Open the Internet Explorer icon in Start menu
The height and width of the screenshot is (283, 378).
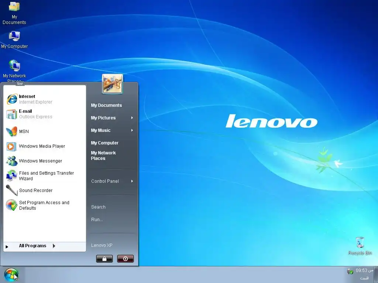point(12,99)
